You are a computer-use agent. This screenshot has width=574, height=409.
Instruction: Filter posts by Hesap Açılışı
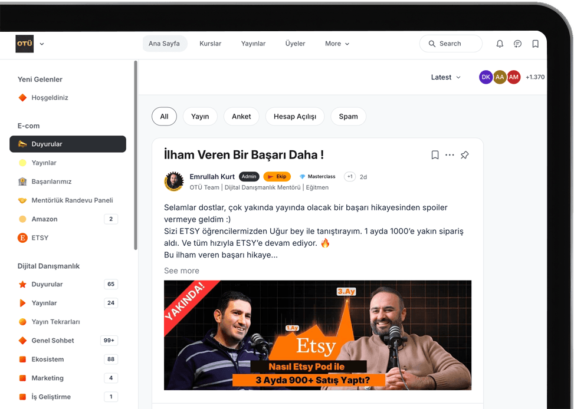pos(295,116)
